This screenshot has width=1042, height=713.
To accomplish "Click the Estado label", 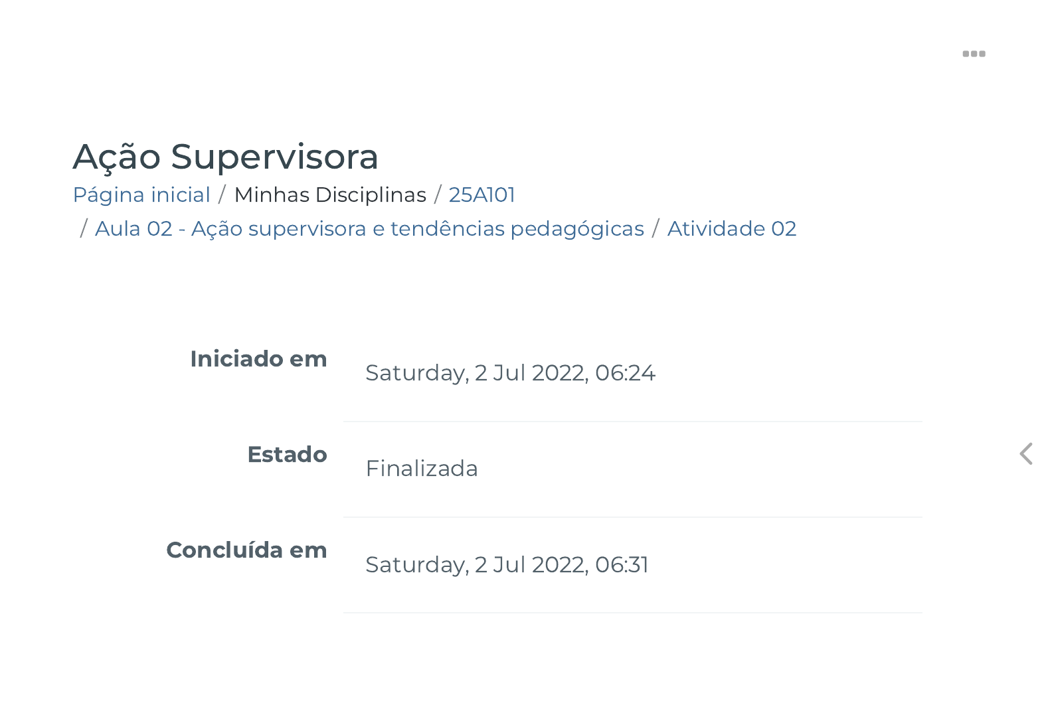I will 287,454.
